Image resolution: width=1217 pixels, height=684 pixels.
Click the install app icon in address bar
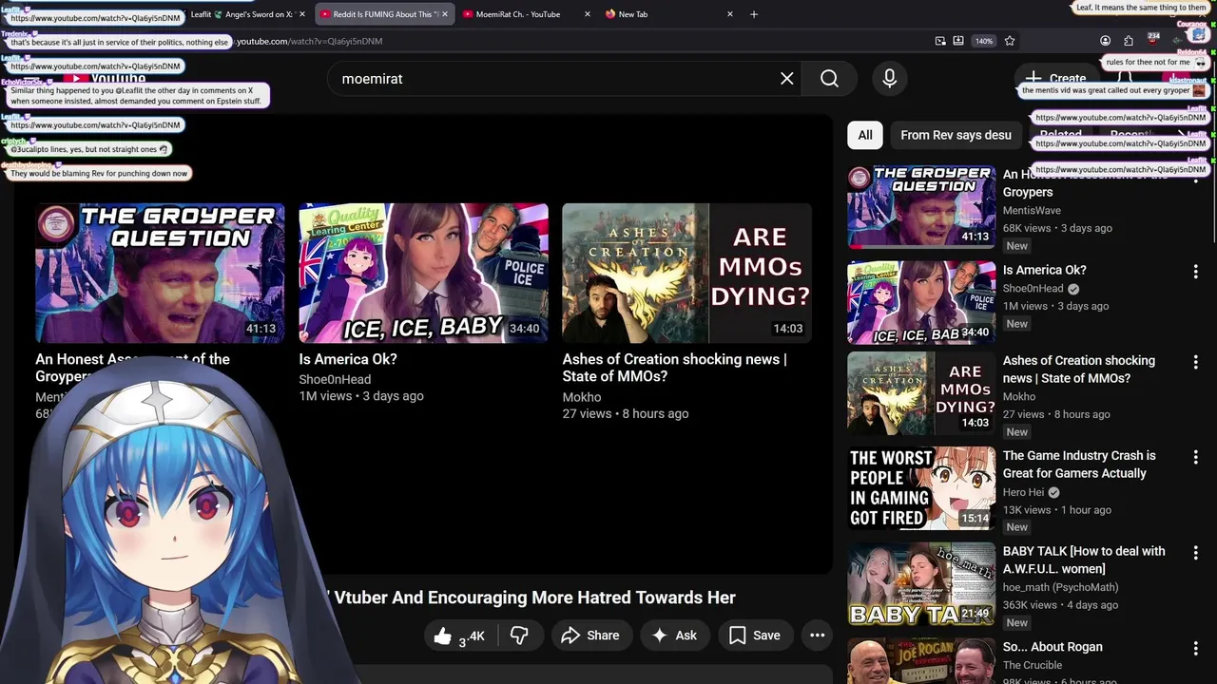(x=958, y=41)
